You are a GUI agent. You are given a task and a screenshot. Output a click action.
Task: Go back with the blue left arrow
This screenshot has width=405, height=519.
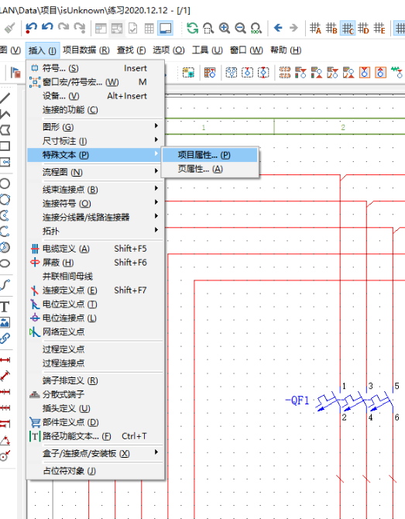(278, 28)
